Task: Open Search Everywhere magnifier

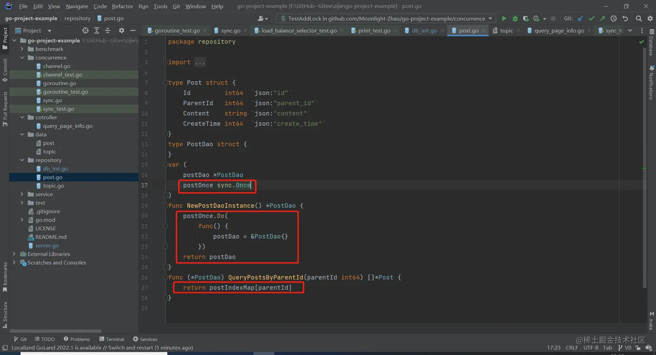Action: coord(639,19)
